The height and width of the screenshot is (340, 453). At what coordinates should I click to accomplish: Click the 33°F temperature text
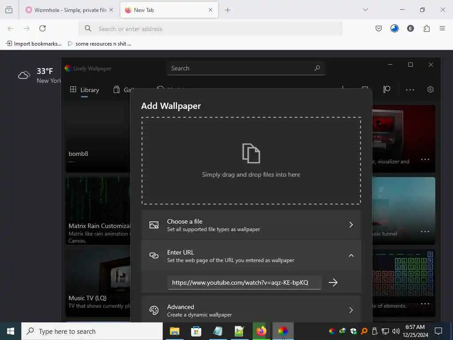[x=45, y=71]
